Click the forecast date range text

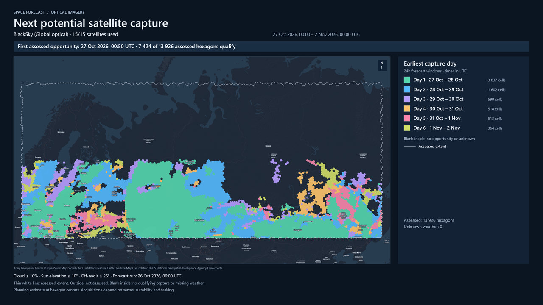pyautogui.click(x=316, y=35)
